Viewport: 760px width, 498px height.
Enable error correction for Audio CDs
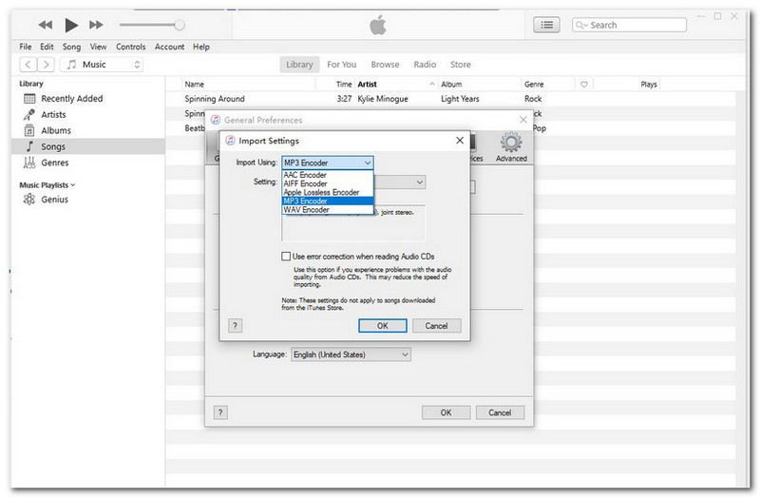pyautogui.click(x=286, y=256)
